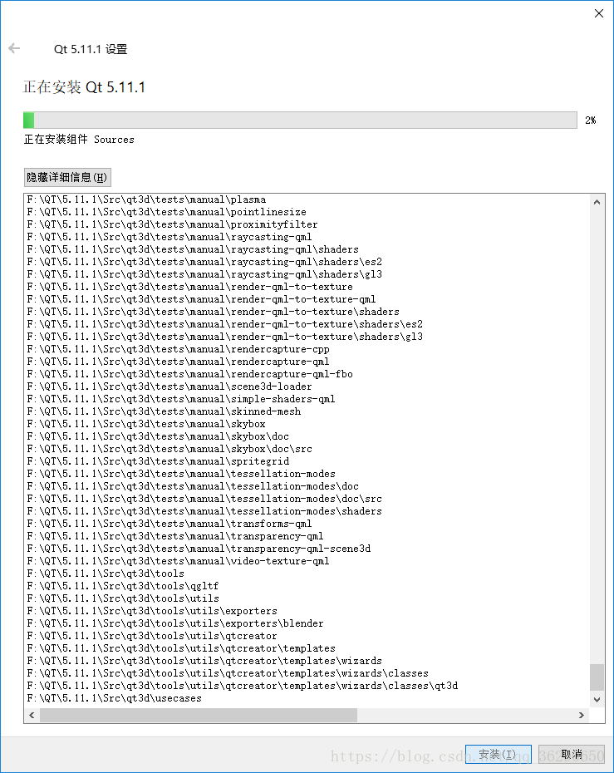Screen dimensions: 614x773
Task: Click the horizontal scrollbar left arrow
Action: click(32, 716)
